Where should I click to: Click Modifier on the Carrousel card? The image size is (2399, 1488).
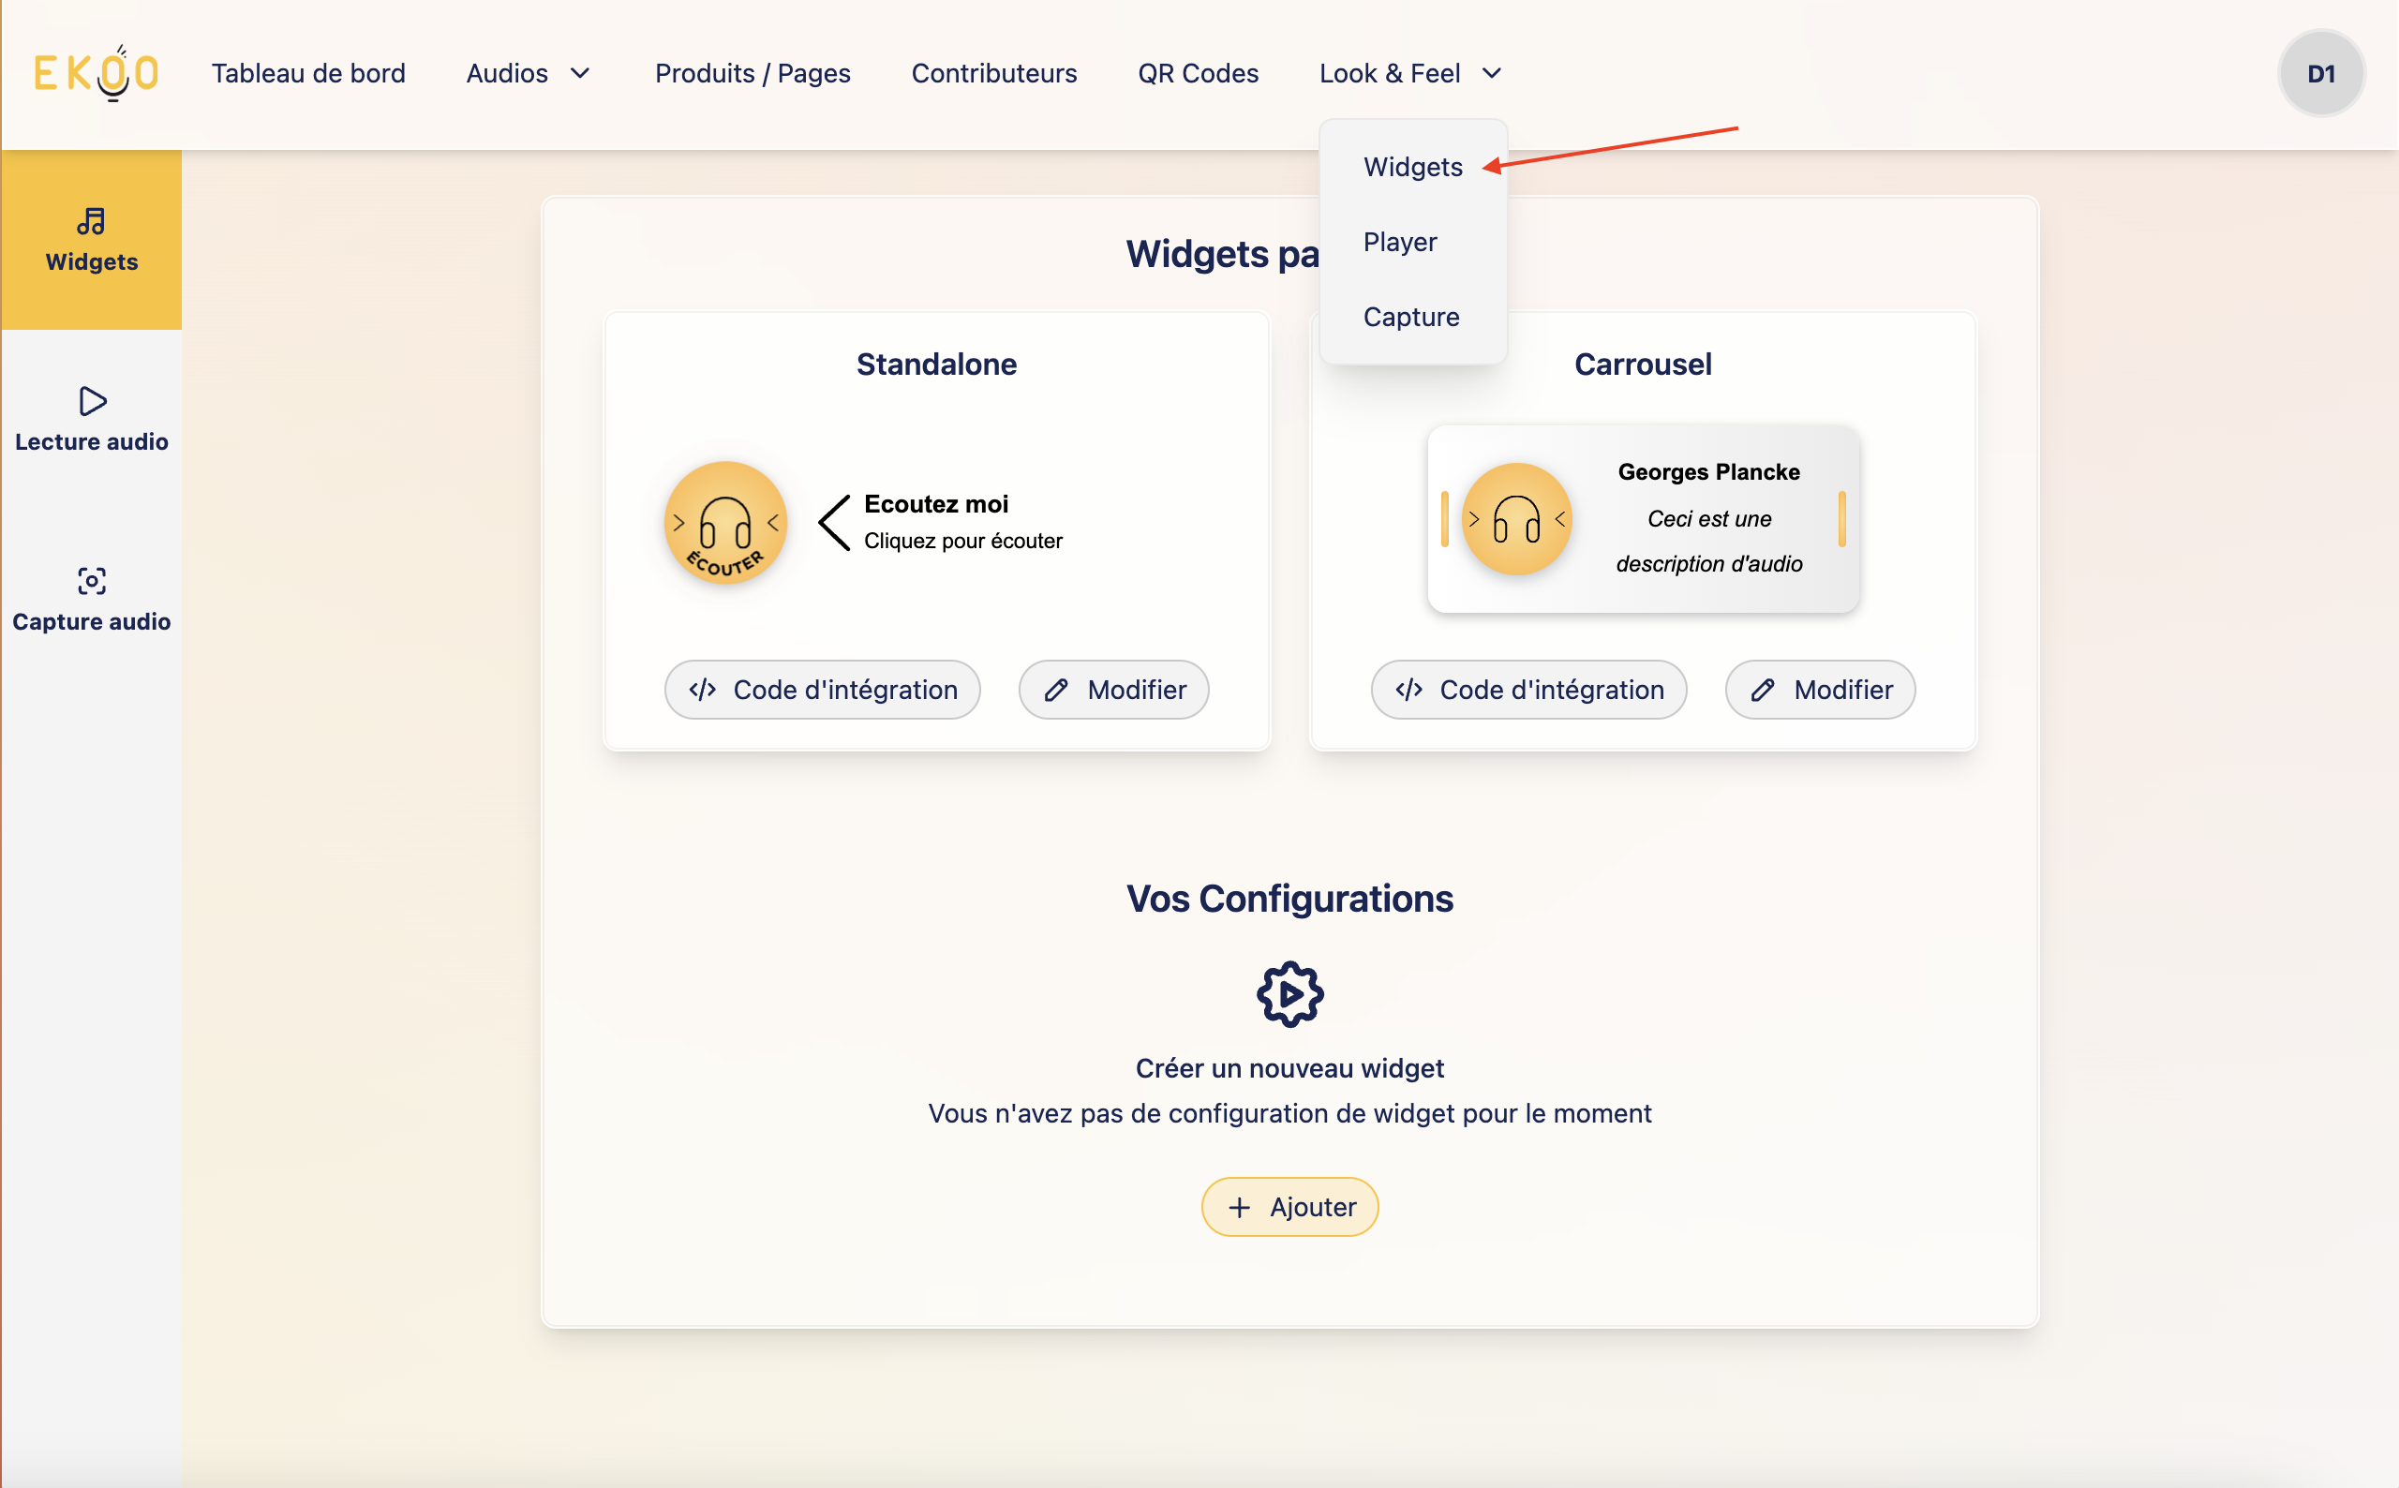coord(1820,690)
